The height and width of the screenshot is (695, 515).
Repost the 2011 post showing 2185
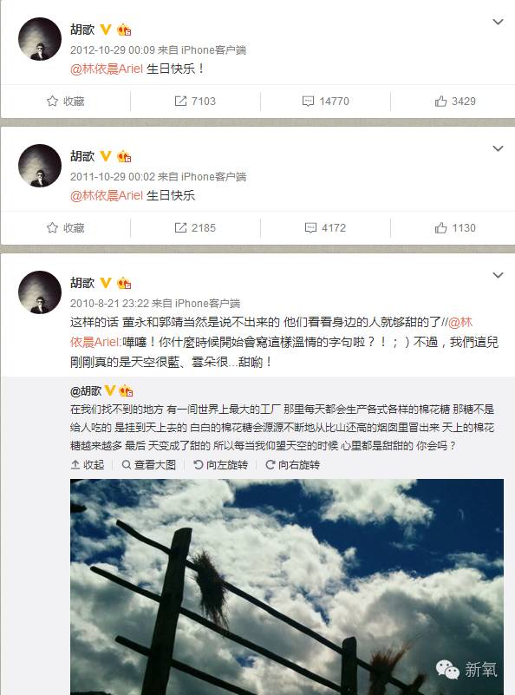[195, 228]
